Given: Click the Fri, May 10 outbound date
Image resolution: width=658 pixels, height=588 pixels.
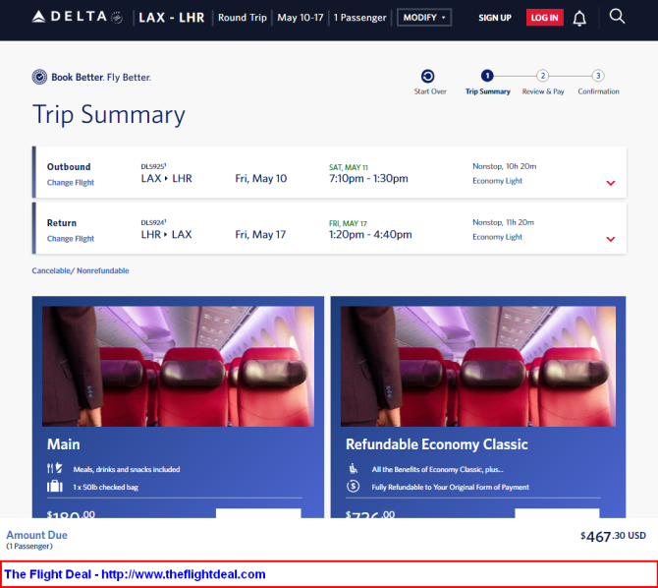Looking at the screenshot, I should pyautogui.click(x=260, y=179).
